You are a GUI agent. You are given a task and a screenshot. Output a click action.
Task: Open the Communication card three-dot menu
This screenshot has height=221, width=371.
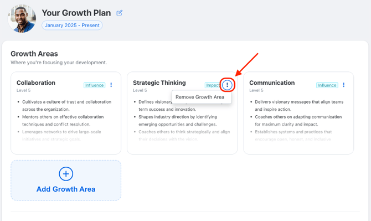343,85
